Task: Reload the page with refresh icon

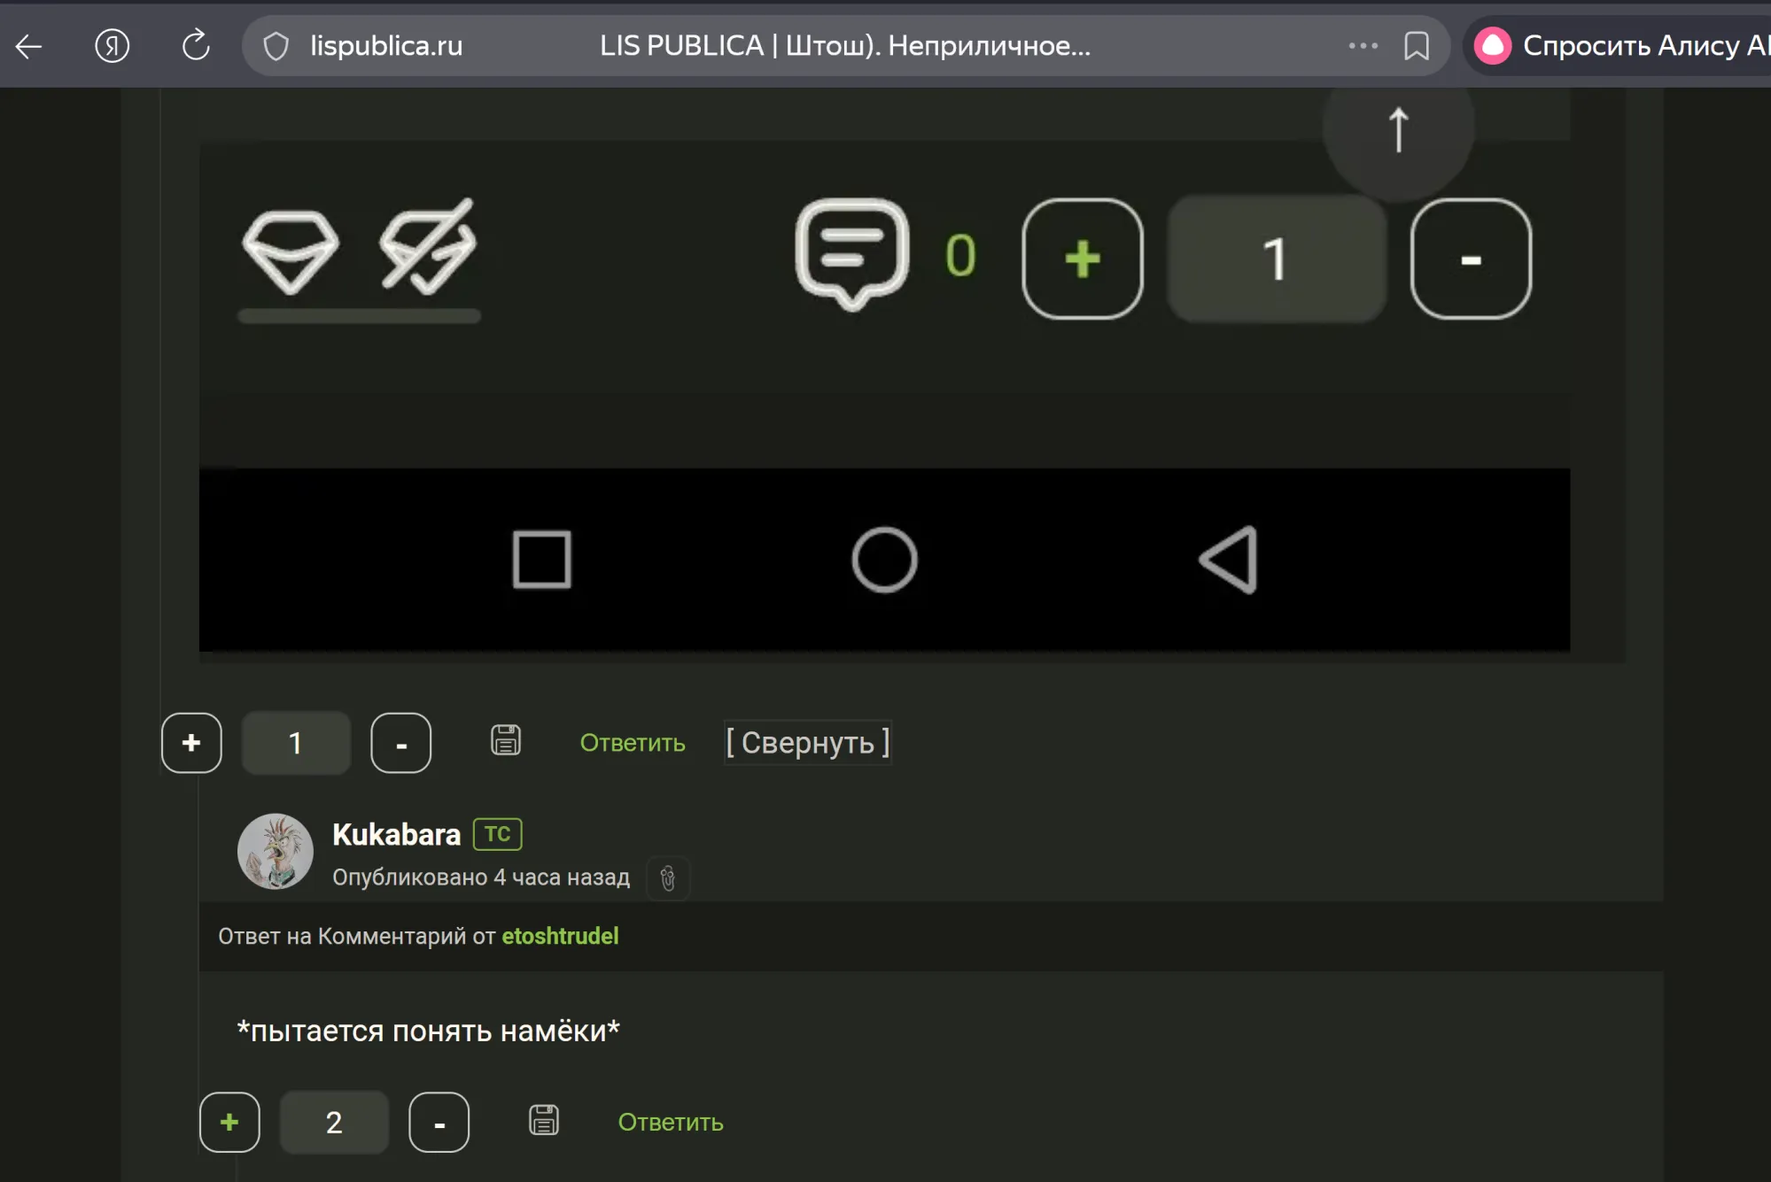Action: [x=195, y=45]
